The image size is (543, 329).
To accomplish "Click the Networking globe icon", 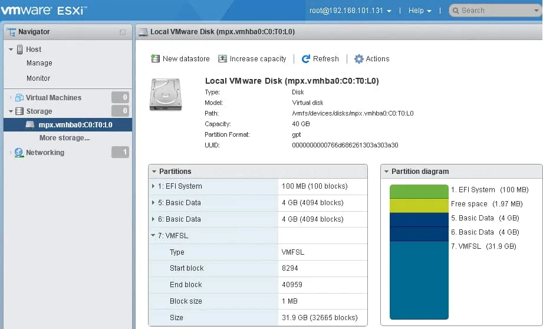I will pos(19,153).
